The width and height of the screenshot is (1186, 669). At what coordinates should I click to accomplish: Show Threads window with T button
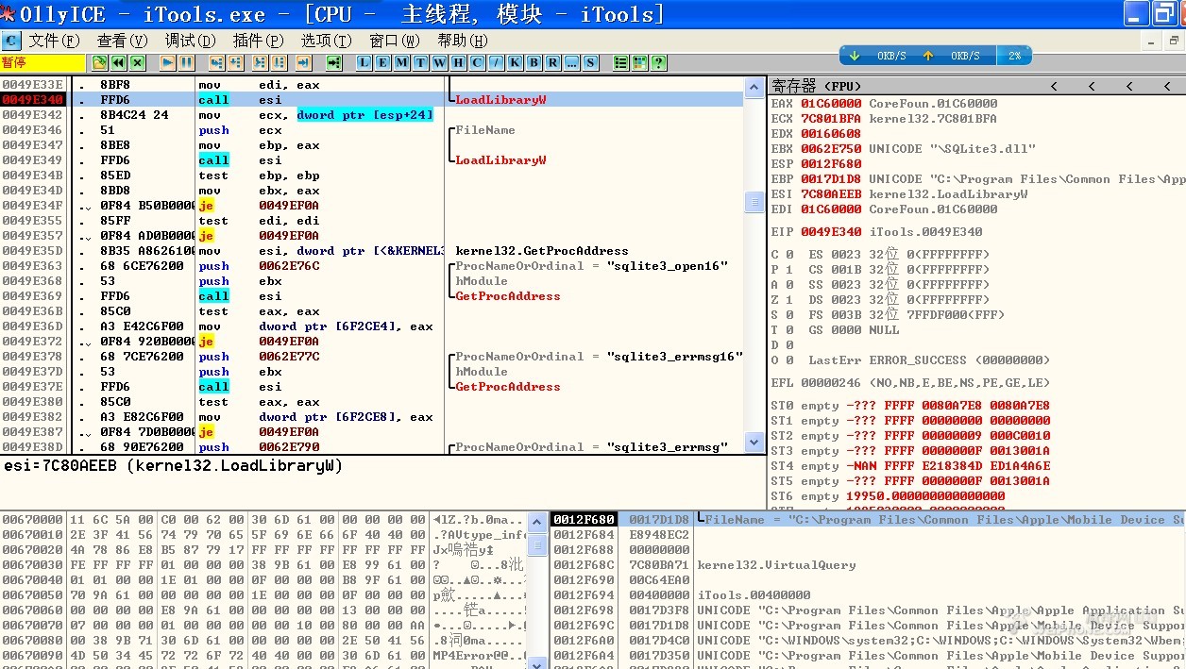(421, 63)
